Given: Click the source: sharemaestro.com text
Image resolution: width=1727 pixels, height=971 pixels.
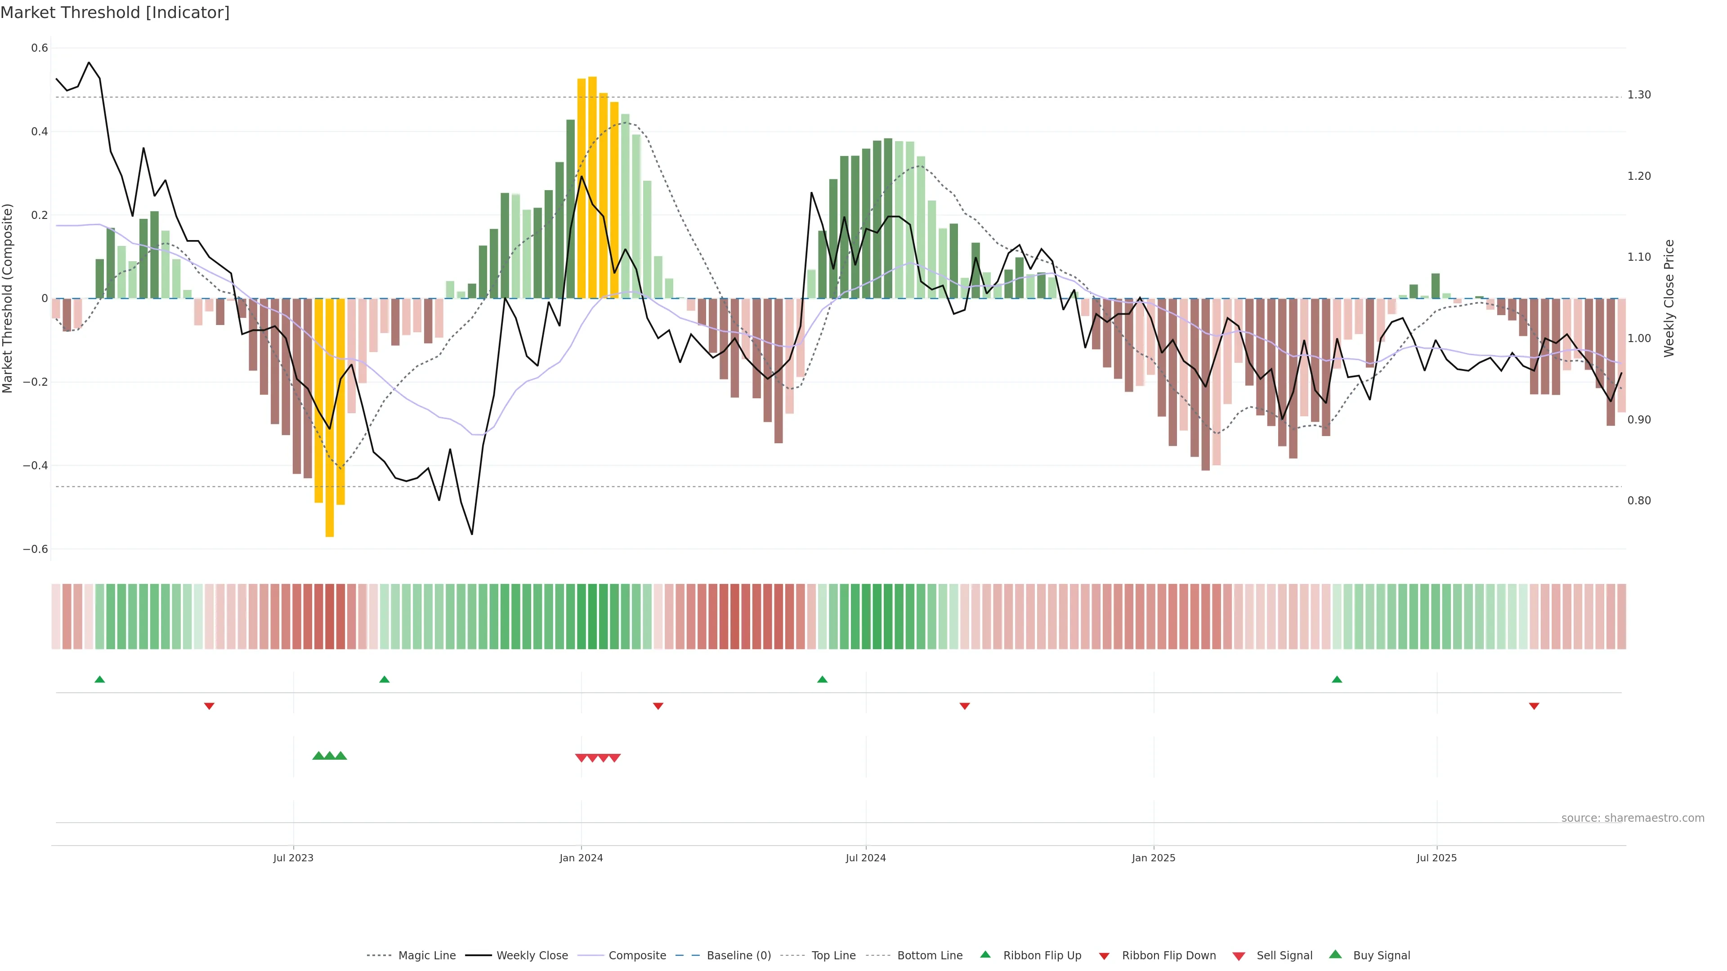Looking at the screenshot, I should click(x=1633, y=818).
